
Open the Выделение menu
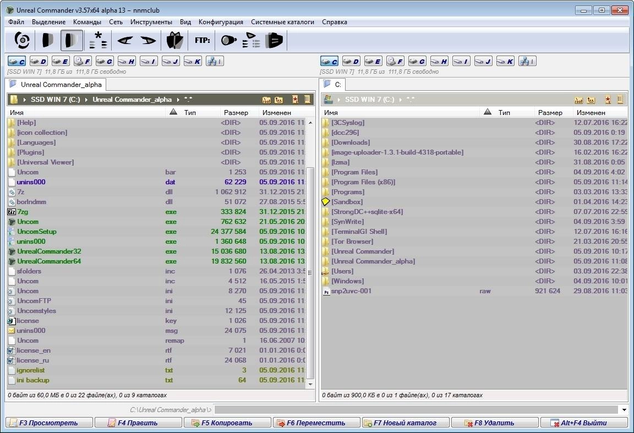[48, 22]
